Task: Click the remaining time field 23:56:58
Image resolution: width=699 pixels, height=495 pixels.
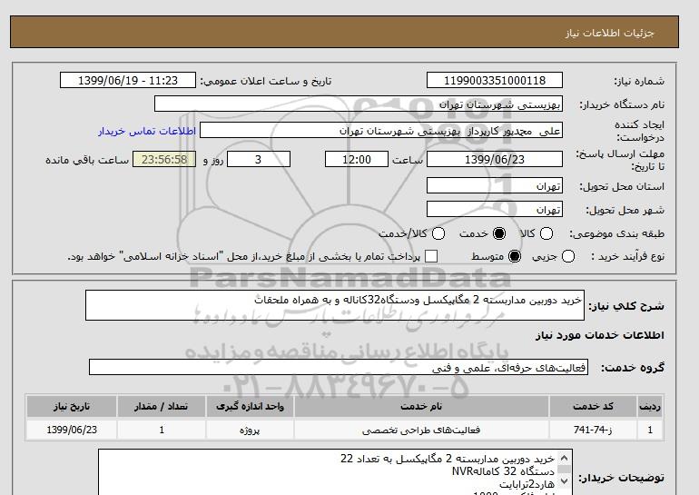Action: click(164, 159)
